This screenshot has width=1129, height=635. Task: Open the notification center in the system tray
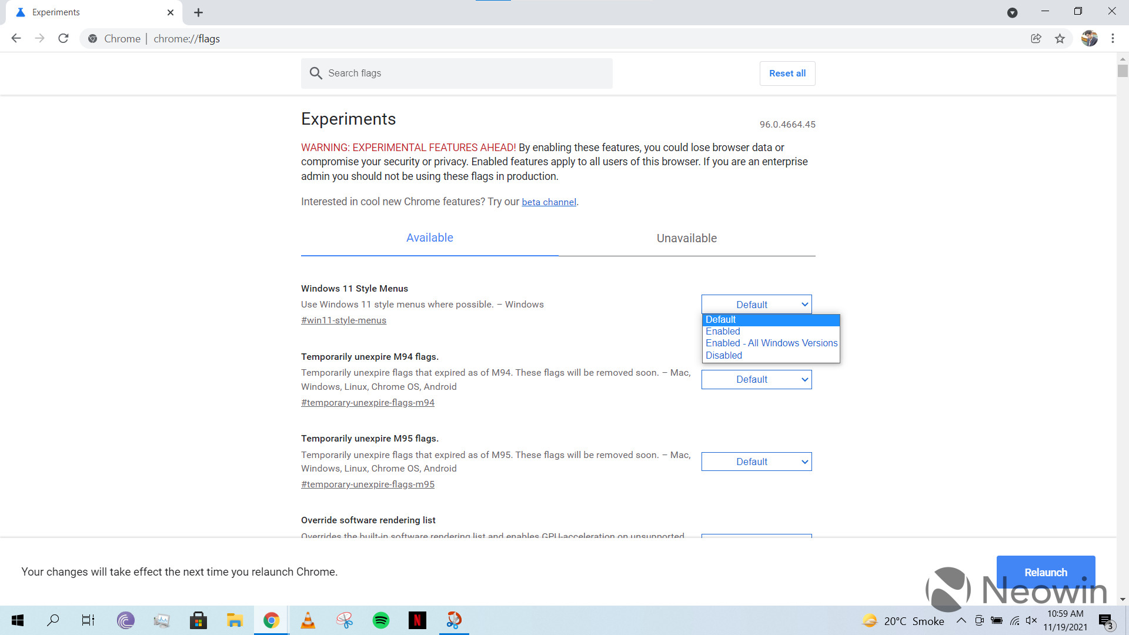click(x=1104, y=620)
